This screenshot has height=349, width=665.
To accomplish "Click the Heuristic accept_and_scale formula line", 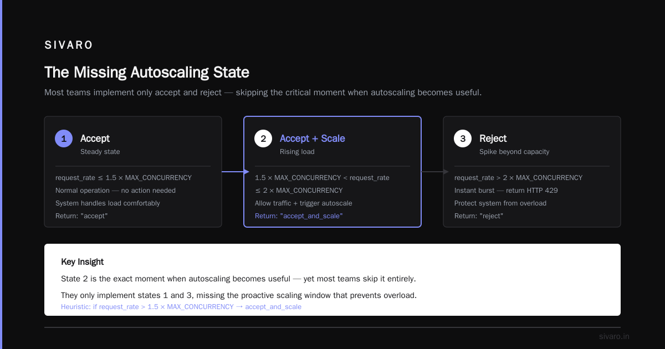I will [x=181, y=306].
